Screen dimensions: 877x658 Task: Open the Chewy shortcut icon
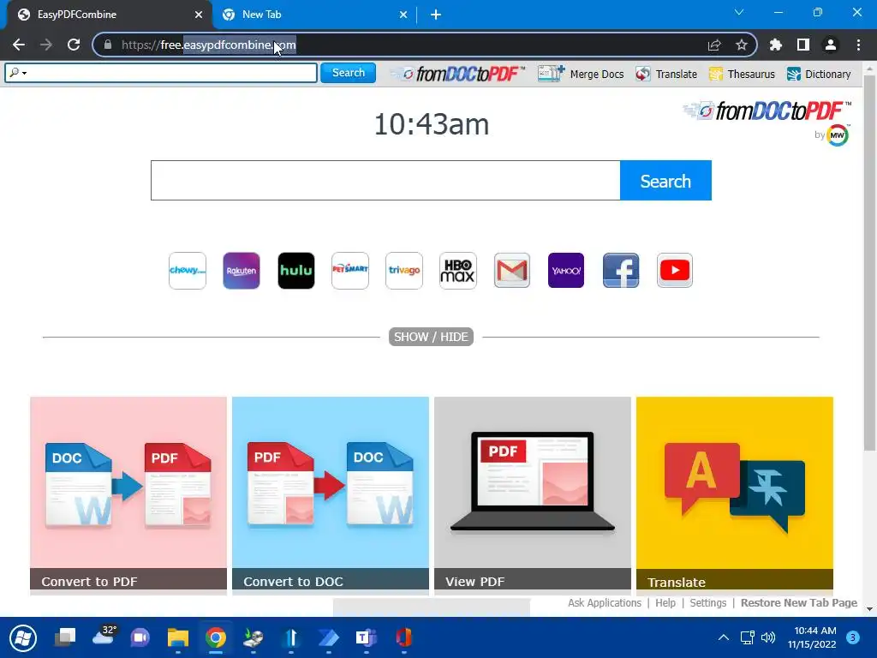click(x=188, y=271)
